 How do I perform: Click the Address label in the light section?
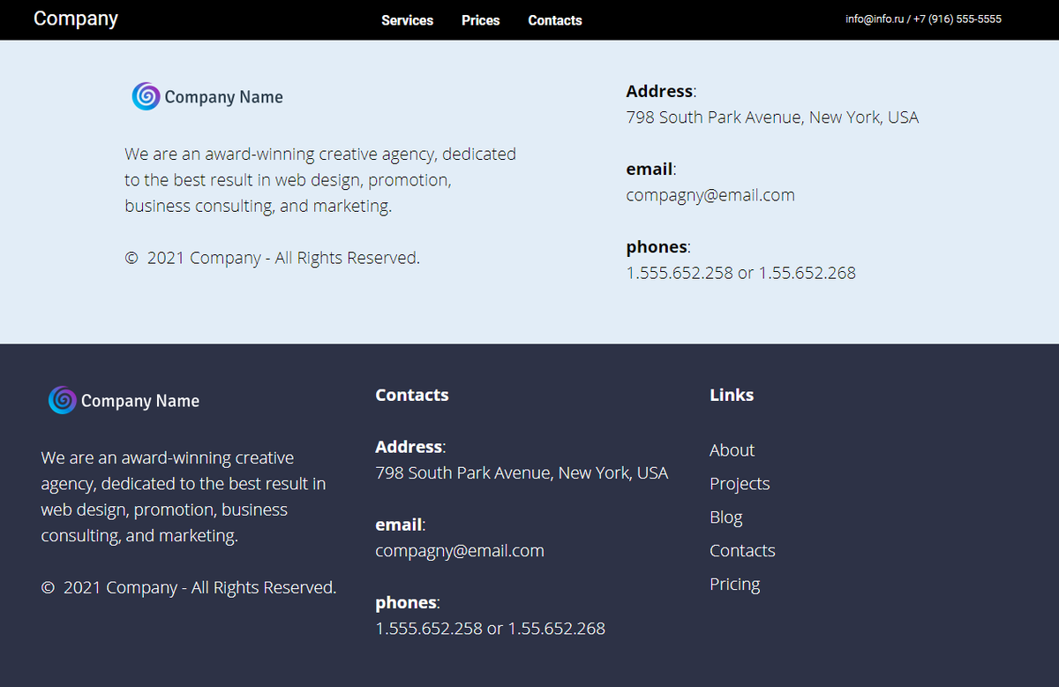tap(659, 91)
